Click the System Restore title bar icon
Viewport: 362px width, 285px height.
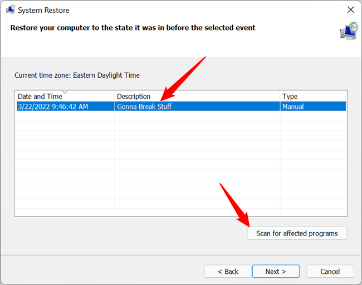[10, 10]
